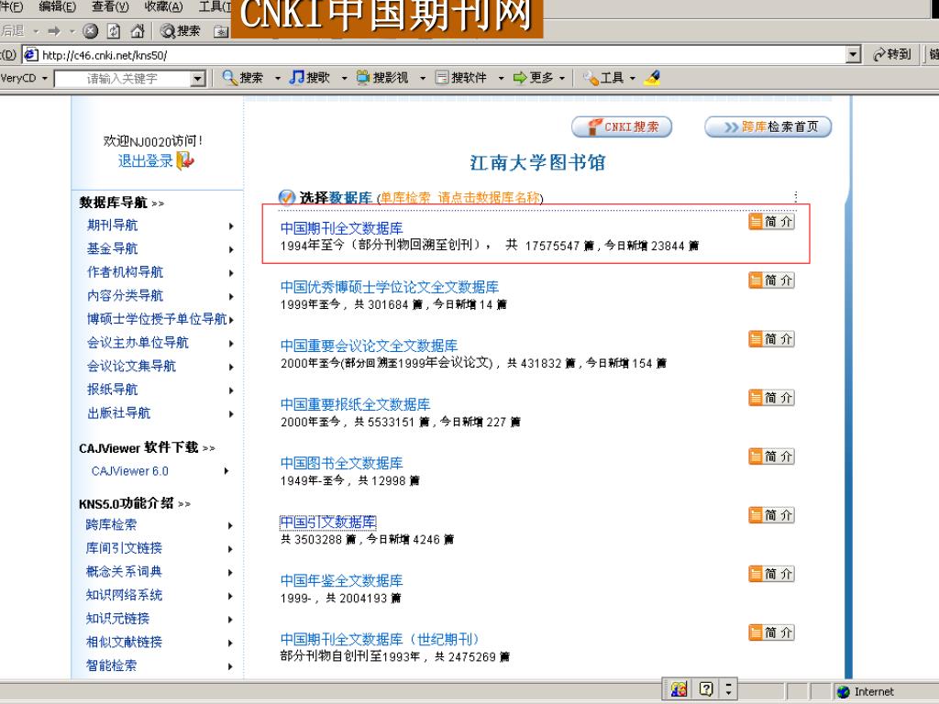Click the 退出登录 link
This screenshot has width=939, height=704.
pos(146,160)
